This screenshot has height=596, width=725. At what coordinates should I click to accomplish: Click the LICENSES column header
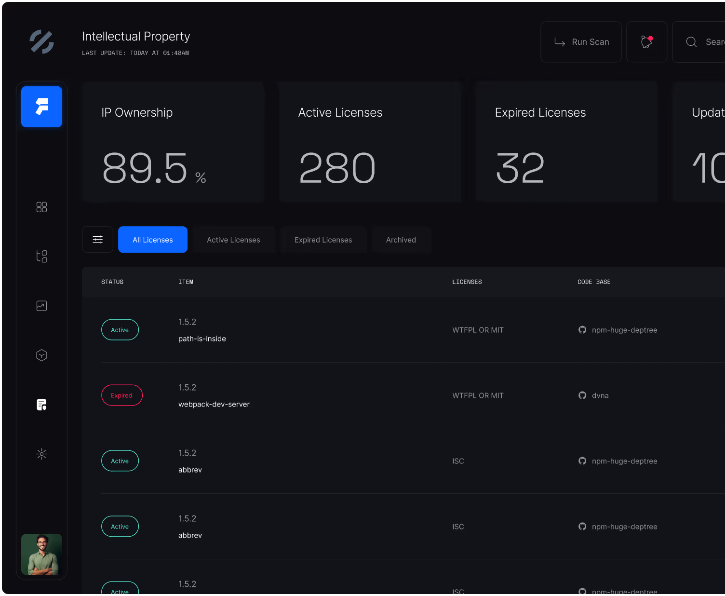(467, 282)
